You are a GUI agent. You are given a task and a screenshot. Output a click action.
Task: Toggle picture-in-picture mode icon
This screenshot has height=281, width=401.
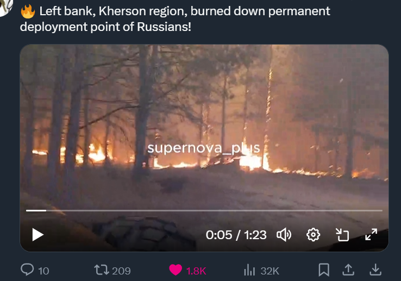342,235
